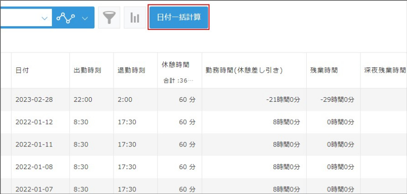Select the line graph view icon
Image resolution: width=407 pixels, height=194 pixels.
(66, 18)
